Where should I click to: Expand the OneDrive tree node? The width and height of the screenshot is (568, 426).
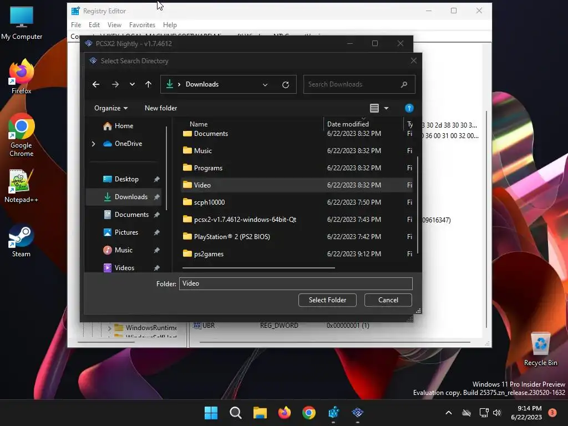tap(93, 144)
